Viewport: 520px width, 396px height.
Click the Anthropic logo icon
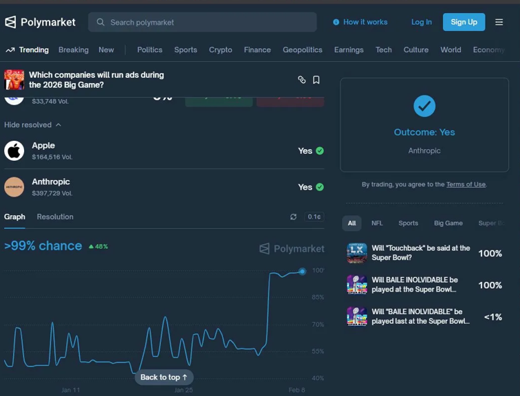point(14,187)
